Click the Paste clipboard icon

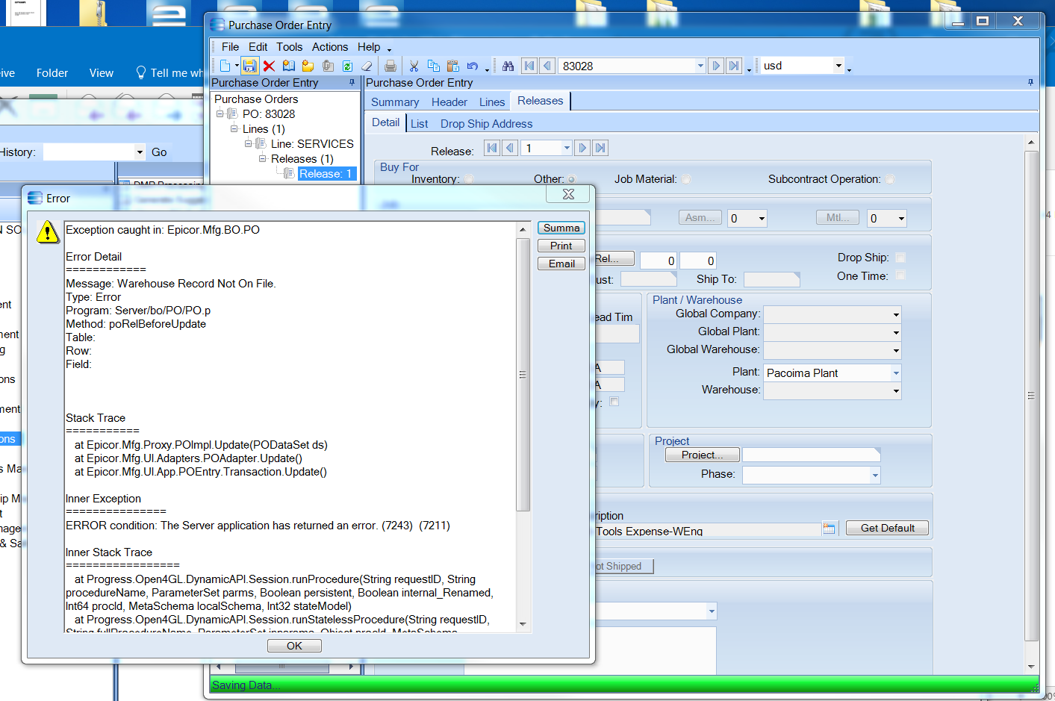coord(452,66)
